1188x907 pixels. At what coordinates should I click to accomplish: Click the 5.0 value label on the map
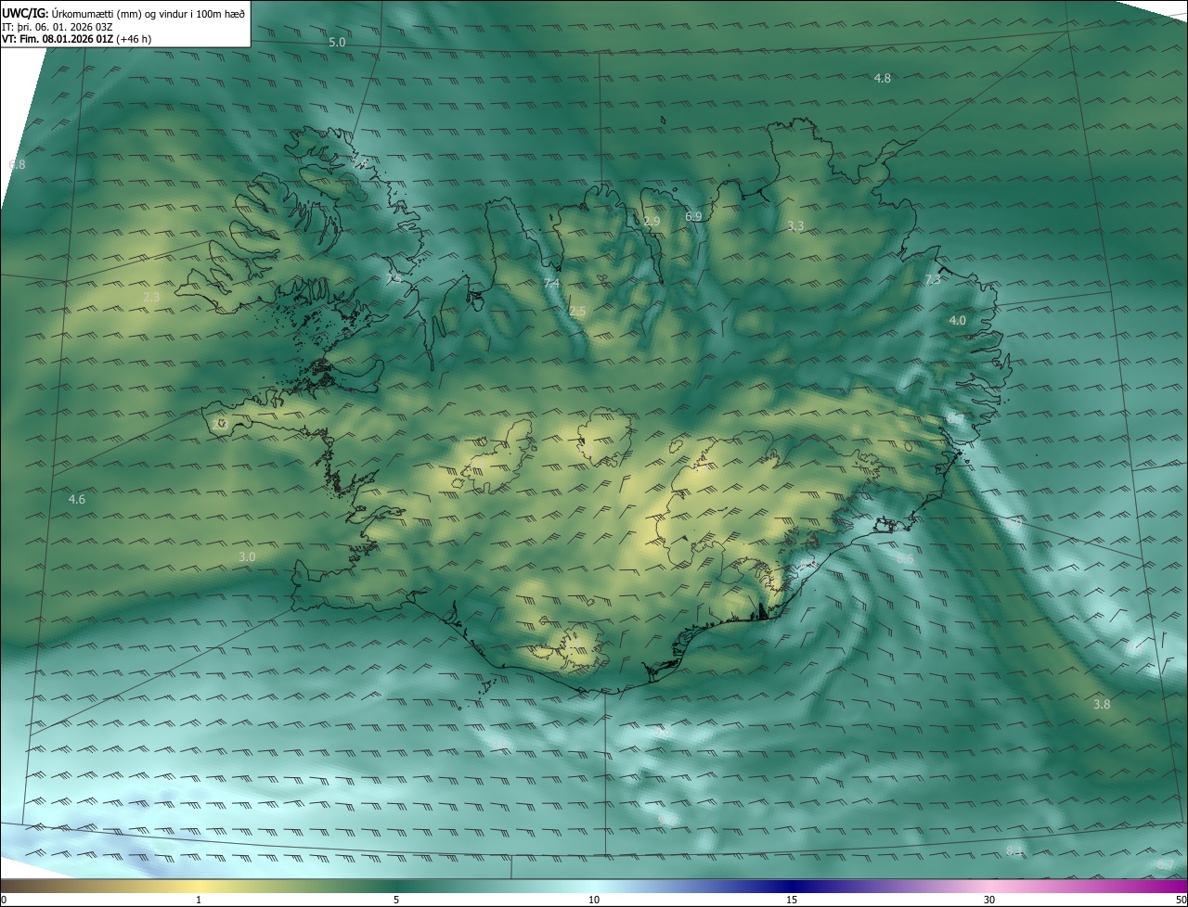[337, 43]
